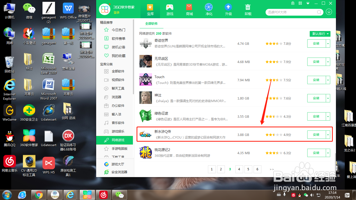Open the 净化 tab
Screen dimensions: 356x200
coord(209,10)
